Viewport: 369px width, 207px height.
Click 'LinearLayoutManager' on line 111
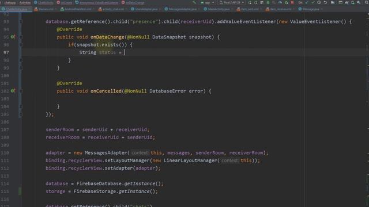(190, 160)
